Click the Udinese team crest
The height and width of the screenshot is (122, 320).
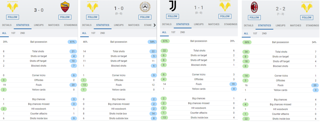[x=145, y=7]
